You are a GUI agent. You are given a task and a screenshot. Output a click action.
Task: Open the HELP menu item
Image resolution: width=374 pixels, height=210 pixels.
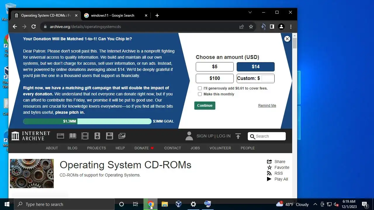(120, 148)
